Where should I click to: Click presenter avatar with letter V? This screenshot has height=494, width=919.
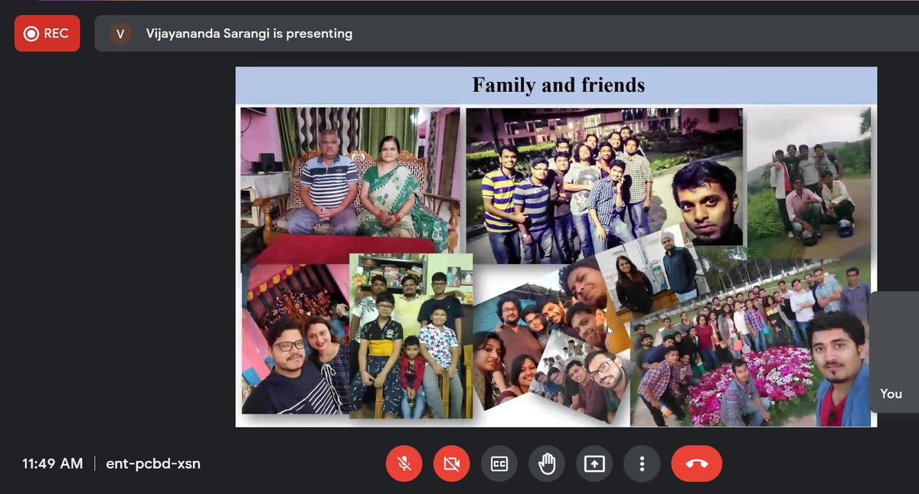point(120,34)
